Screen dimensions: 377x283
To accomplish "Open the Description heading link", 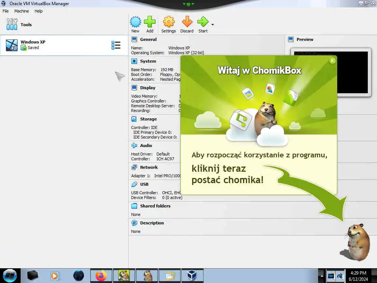I will (152, 223).
